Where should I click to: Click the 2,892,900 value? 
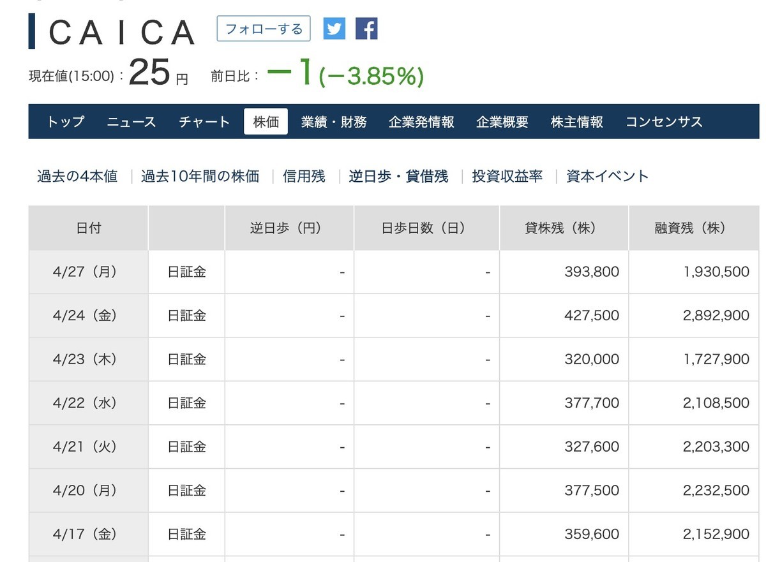[x=716, y=316]
